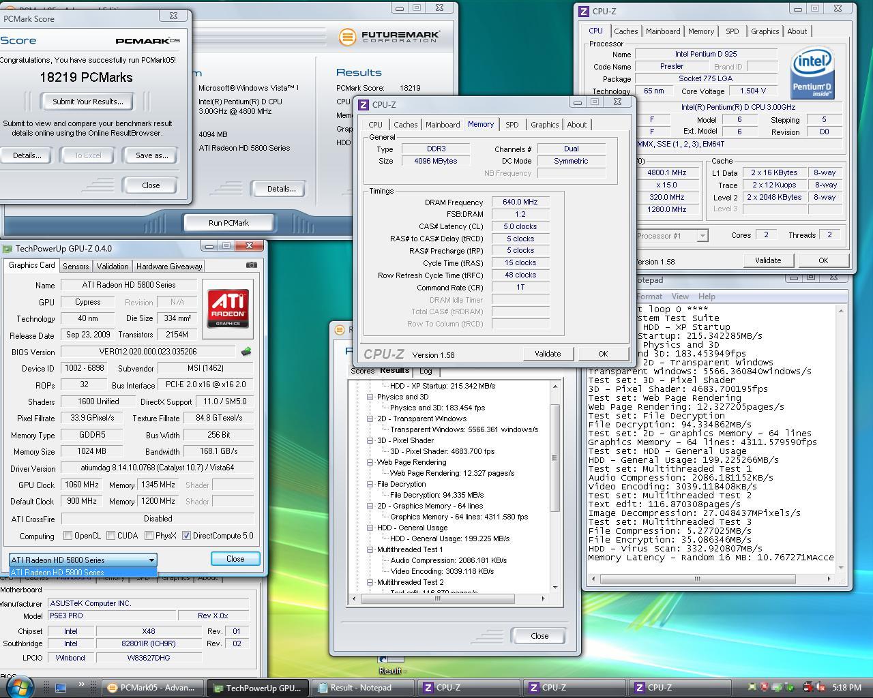The height and width of the screenshot is (698, 873).
Task: Open Caches tab in the top-right CPU-Z window
Action: pos(625,31)
